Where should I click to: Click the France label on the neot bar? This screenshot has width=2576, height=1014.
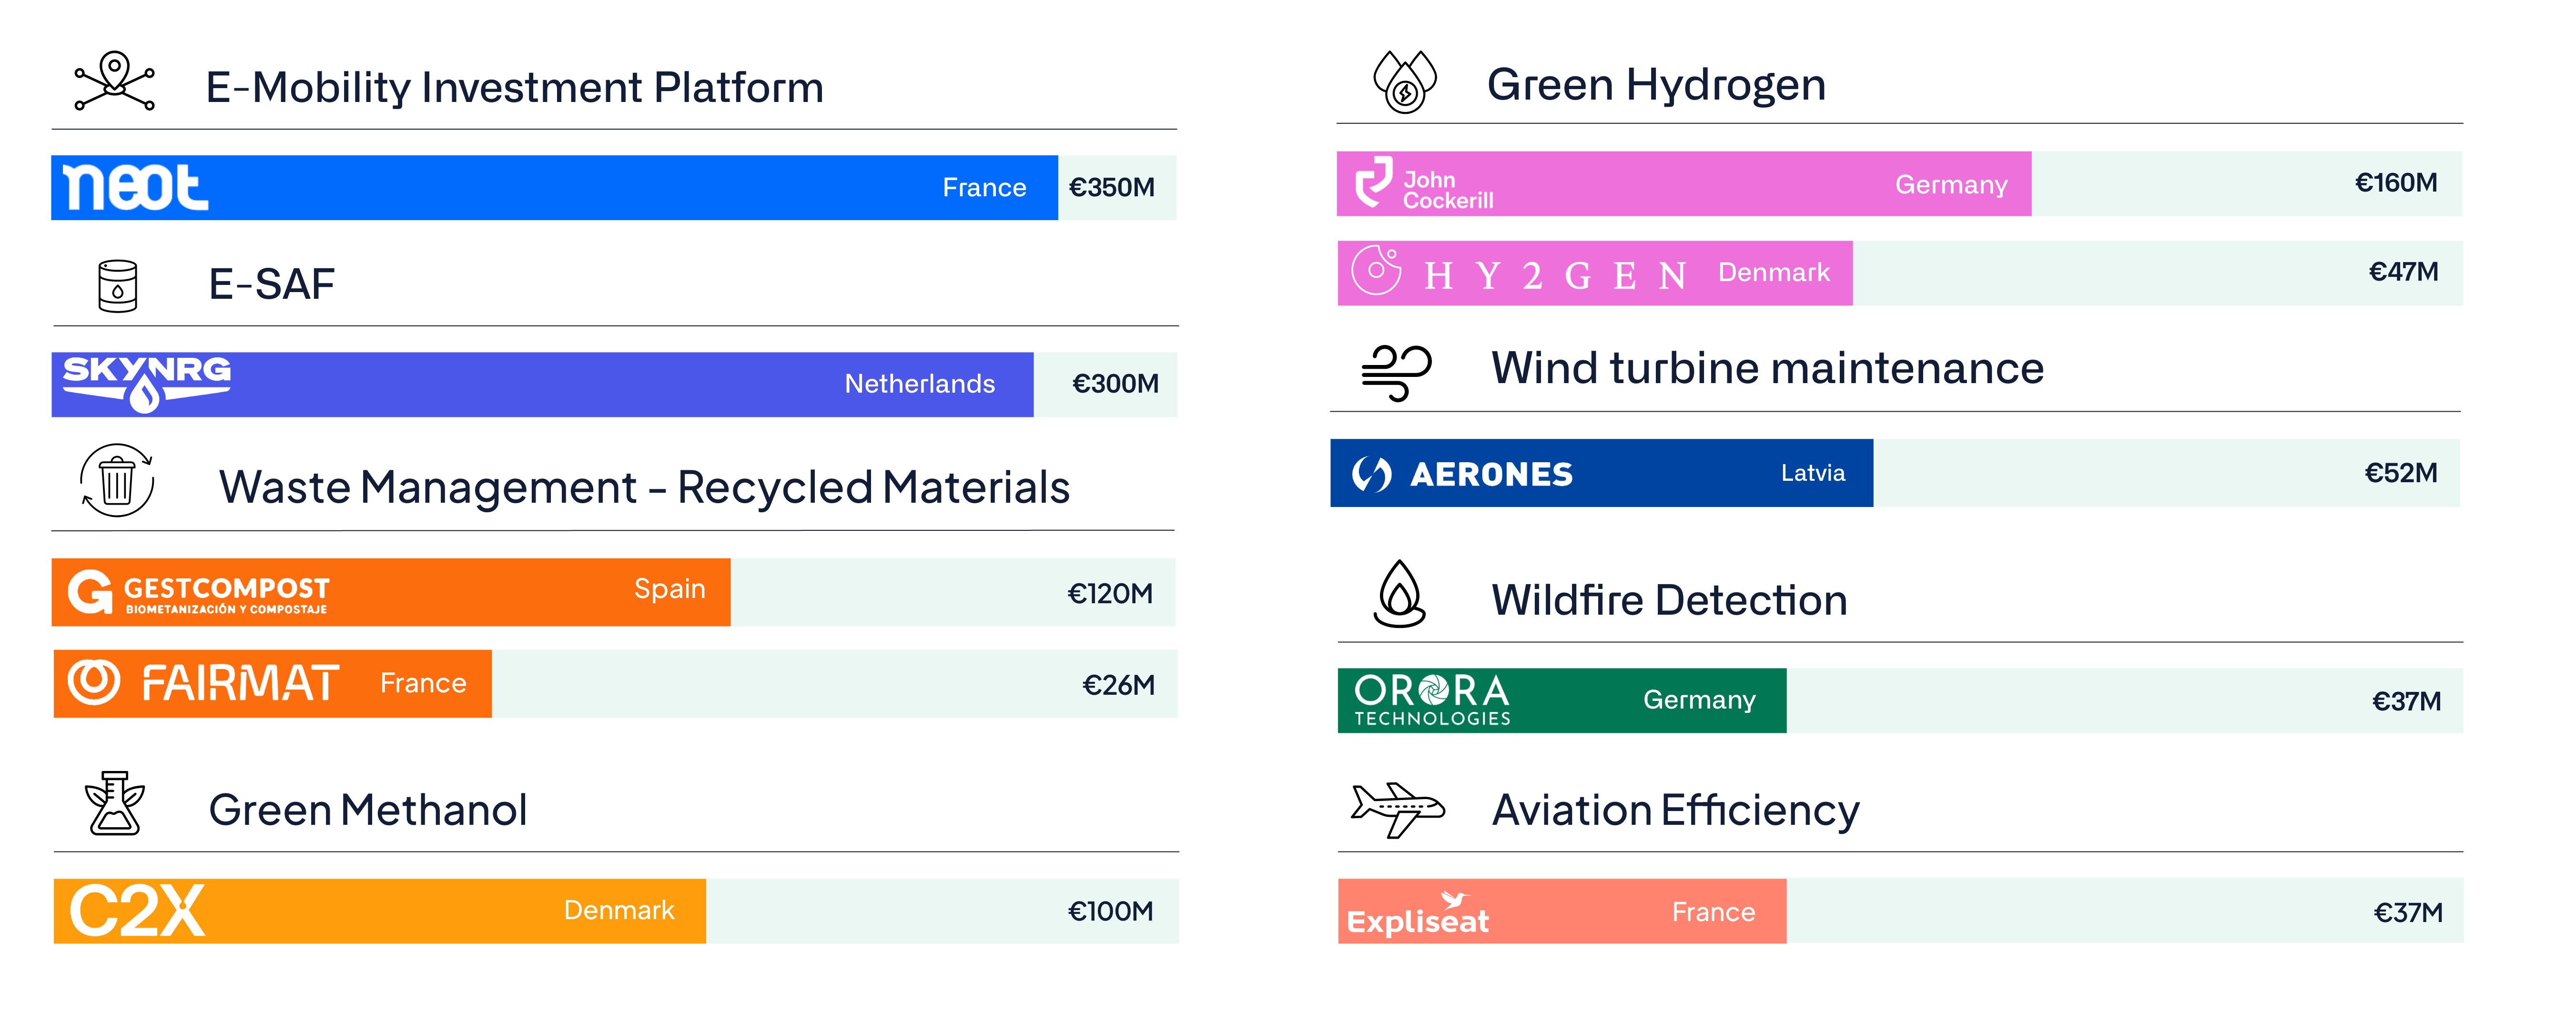[984, 188]
